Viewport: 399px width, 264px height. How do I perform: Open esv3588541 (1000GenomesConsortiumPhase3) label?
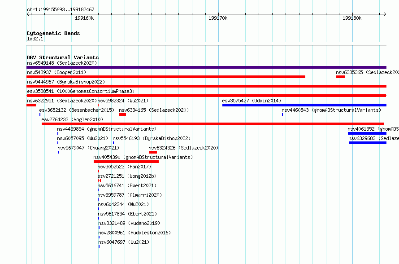point(81,91)
